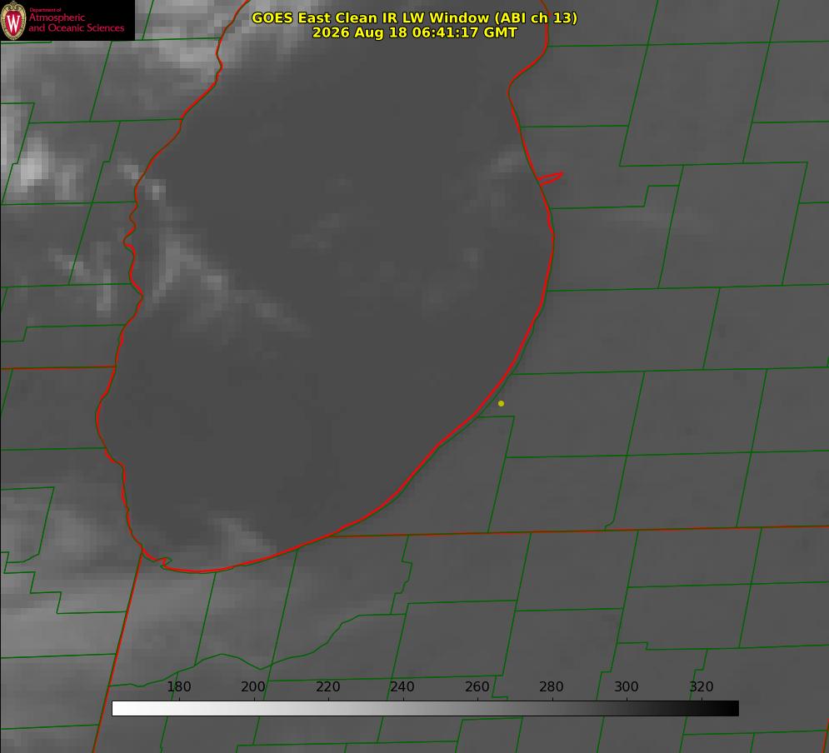The height and width of the screenshot is (753, 829).
Task: Click the small red inlet on the eastern shoreline
Action: click(551, 178)
